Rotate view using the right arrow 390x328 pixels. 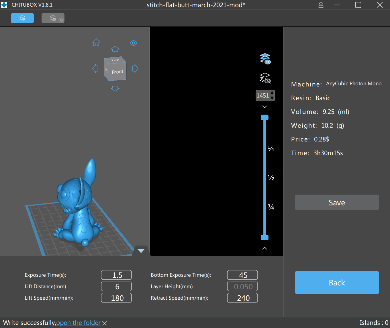[x=135, y=69]
